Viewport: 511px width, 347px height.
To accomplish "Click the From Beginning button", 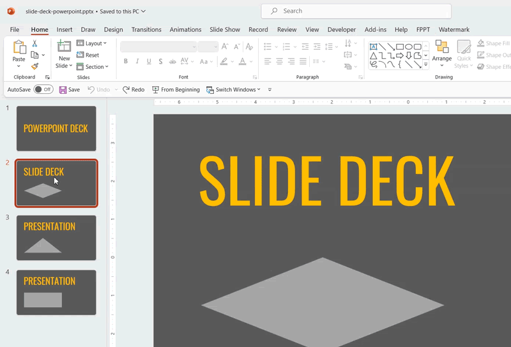I will 176,89.
